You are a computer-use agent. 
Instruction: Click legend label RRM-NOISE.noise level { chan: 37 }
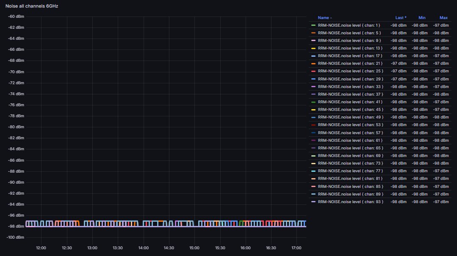350,94
